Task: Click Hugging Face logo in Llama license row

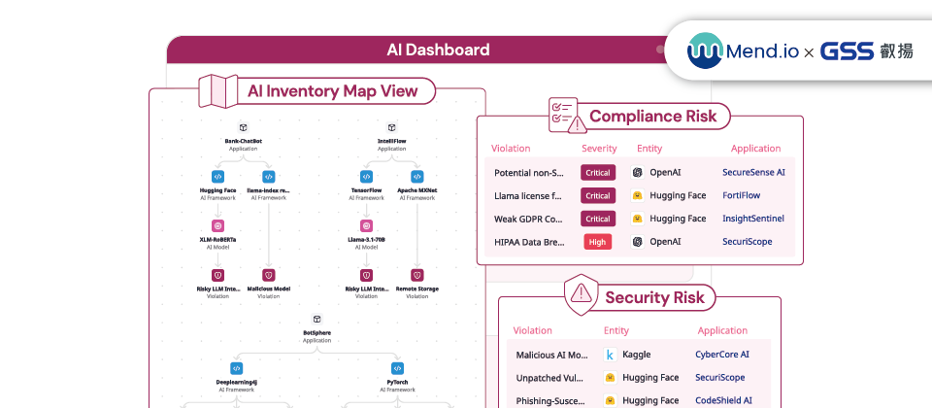Action: 638,195
